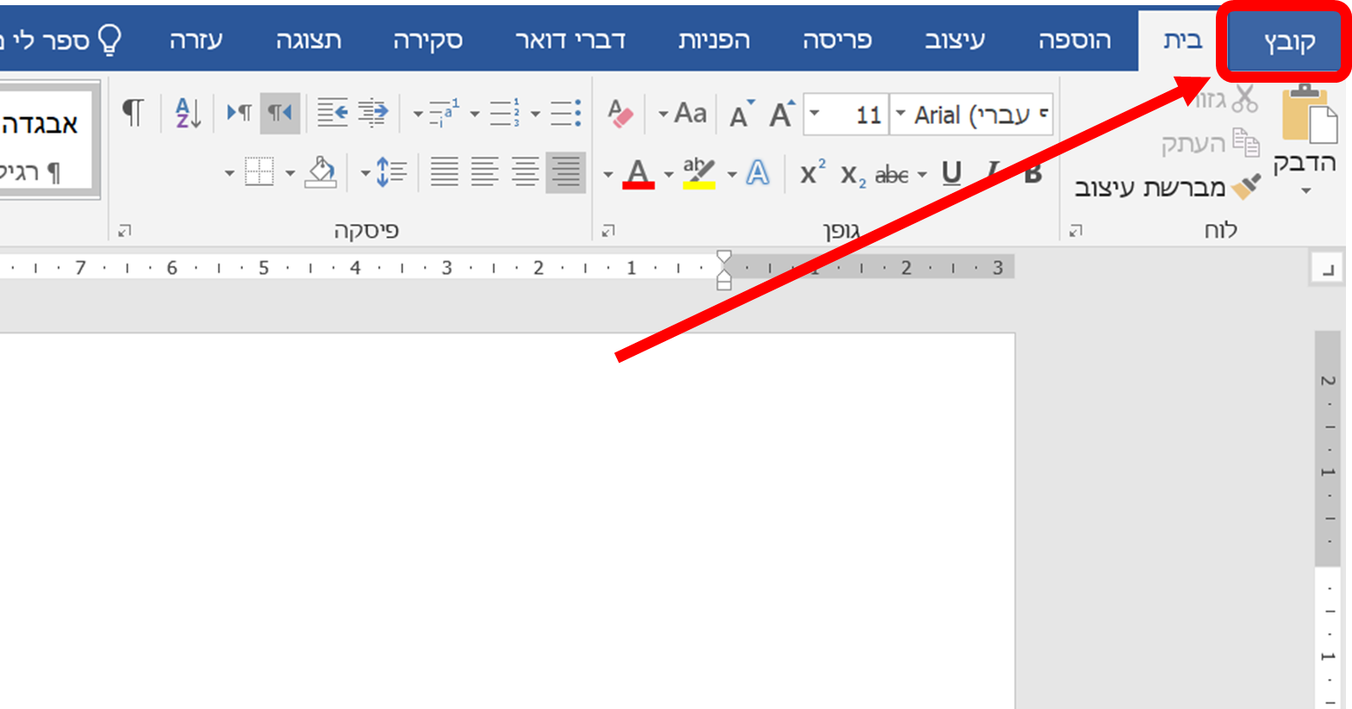
Task: Click the indent icon with right-pointing arrow
Action: (x=373, y=113)
